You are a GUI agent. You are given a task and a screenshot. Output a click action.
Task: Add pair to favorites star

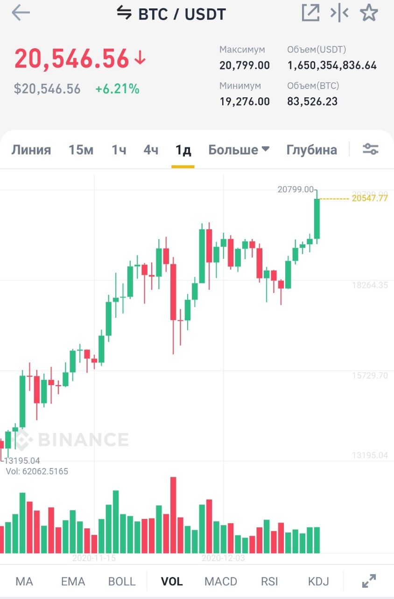tap(369, 13)
